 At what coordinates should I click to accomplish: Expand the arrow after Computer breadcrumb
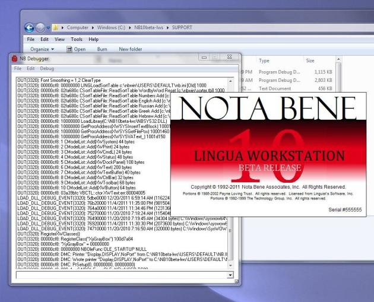(x=93, y=28)
